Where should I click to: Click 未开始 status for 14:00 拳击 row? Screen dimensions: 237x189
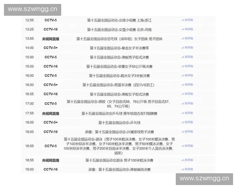point(187,48)
